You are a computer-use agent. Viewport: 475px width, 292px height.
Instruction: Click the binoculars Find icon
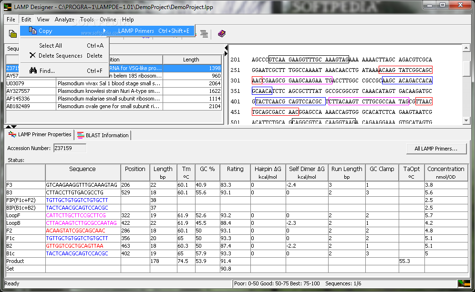tap(33, 70)
